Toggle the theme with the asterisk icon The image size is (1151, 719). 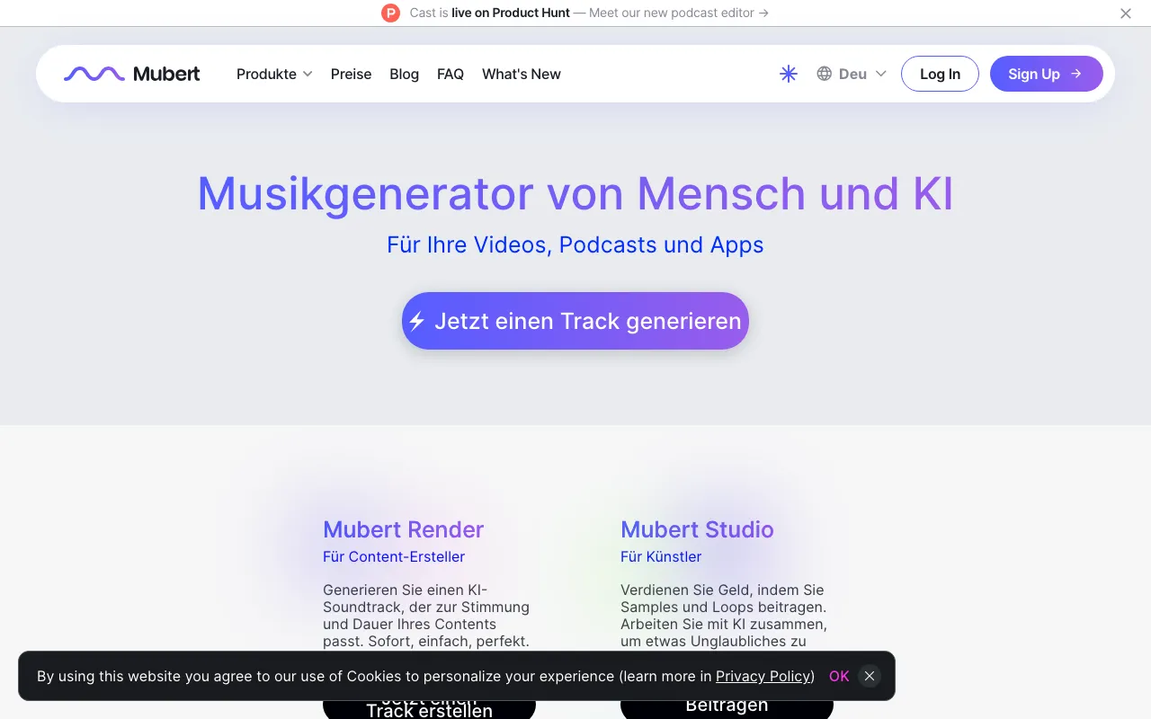789,74
